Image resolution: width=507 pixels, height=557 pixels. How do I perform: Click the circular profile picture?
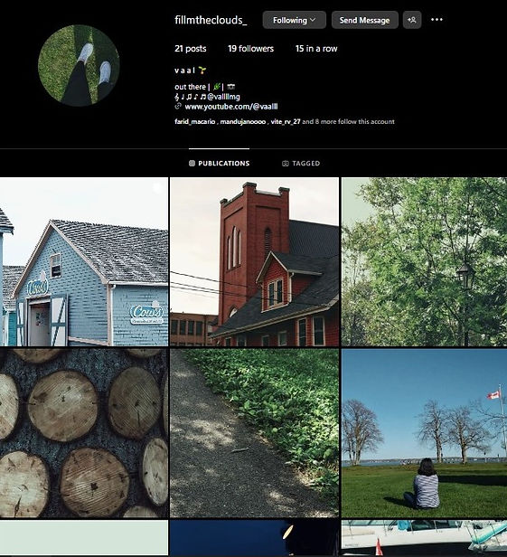(x=79, y=65)
